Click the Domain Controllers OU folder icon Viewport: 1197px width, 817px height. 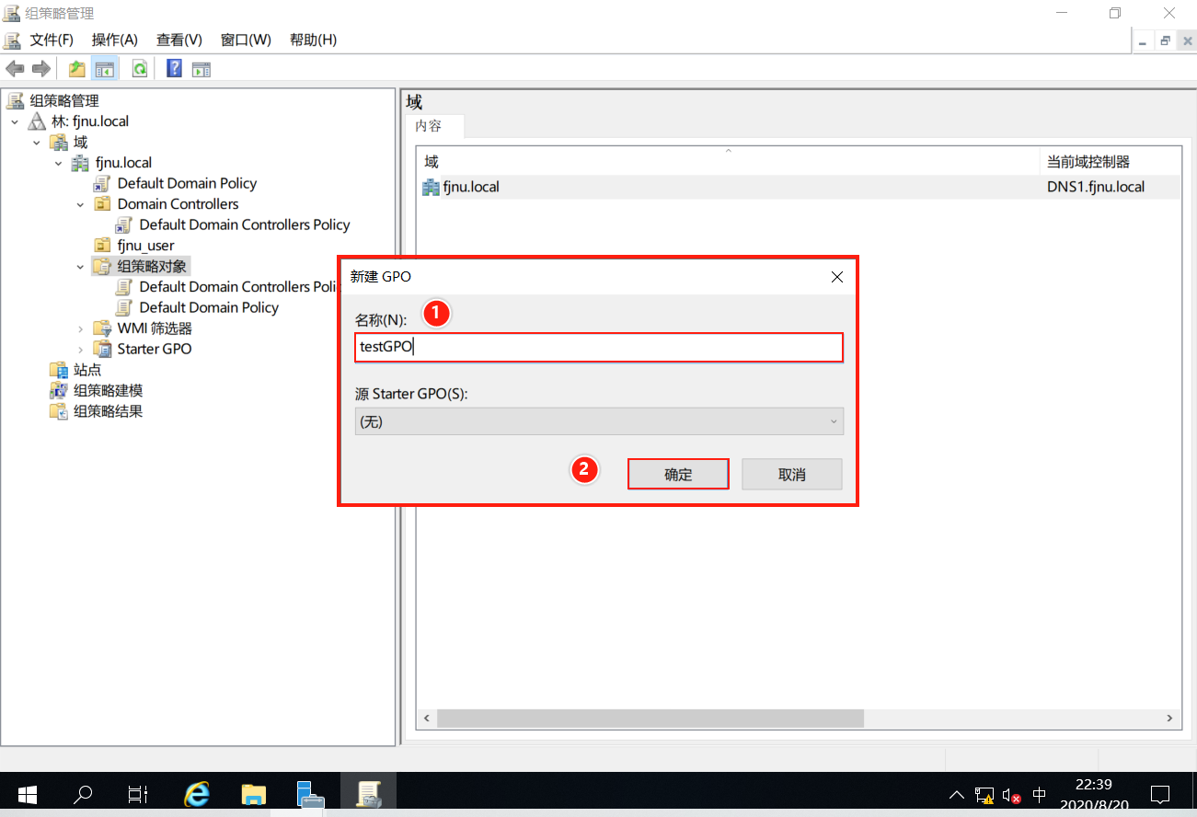click(x=103, y=204)
